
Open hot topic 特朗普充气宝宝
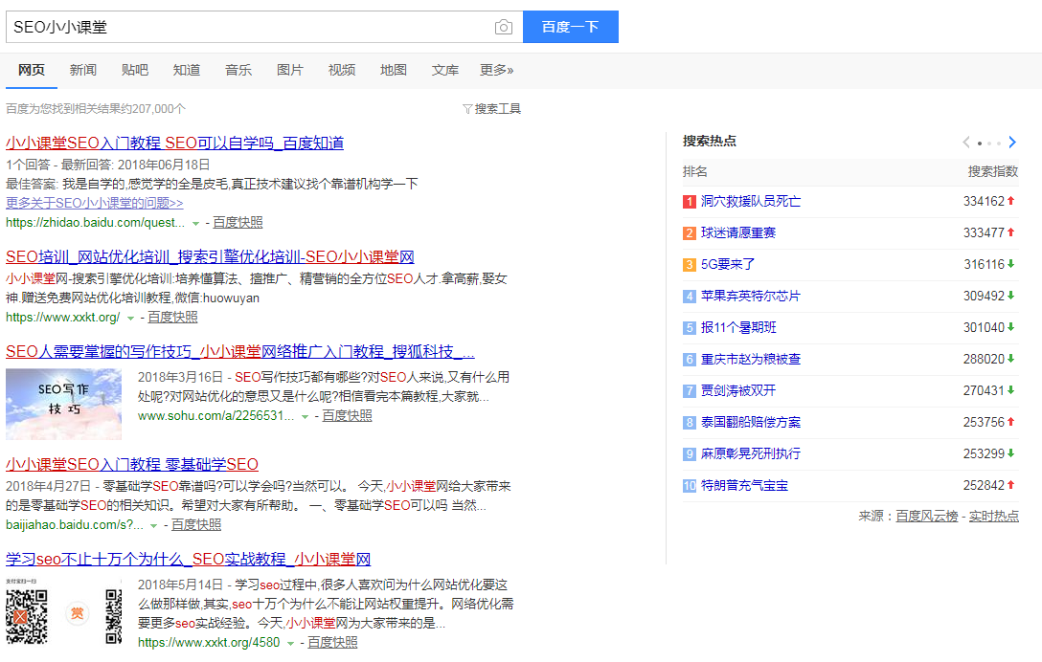744,485
